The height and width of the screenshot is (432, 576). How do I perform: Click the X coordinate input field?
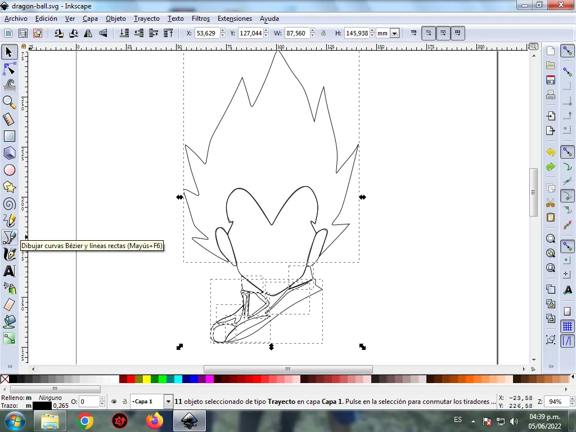coord(206,33)
